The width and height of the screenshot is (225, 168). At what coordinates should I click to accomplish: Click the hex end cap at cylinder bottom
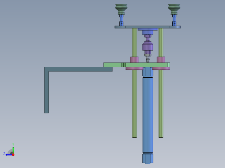point(148,158)
